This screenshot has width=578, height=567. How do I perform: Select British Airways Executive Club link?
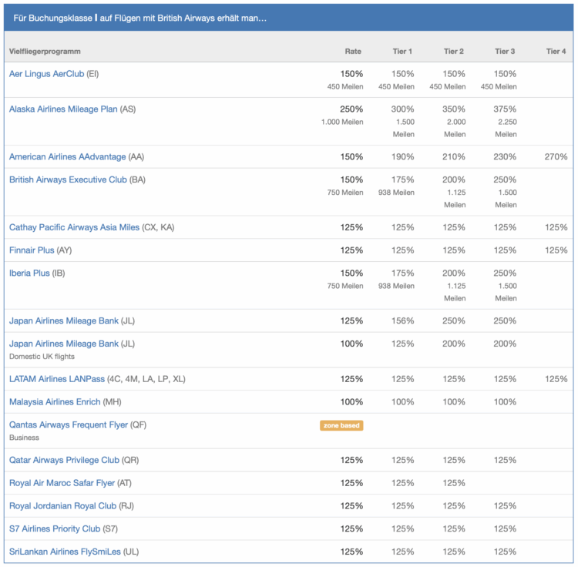(68, 180)
